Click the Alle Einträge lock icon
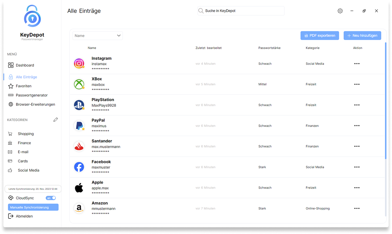 11,77
